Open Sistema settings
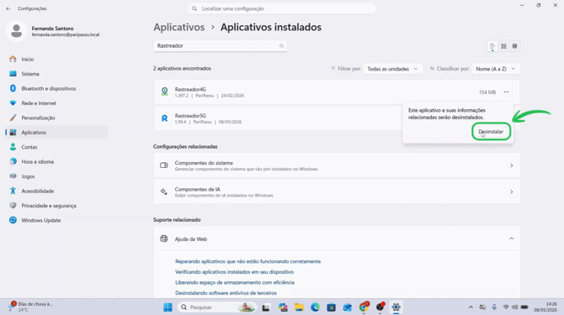The image size is (564, 315). (x=57, y=74)
